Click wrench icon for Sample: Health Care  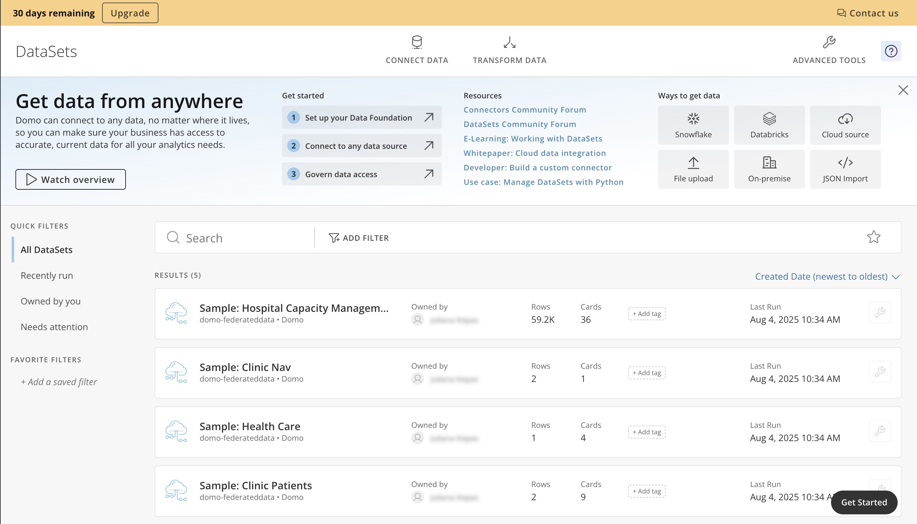click(x=880, y=431)
